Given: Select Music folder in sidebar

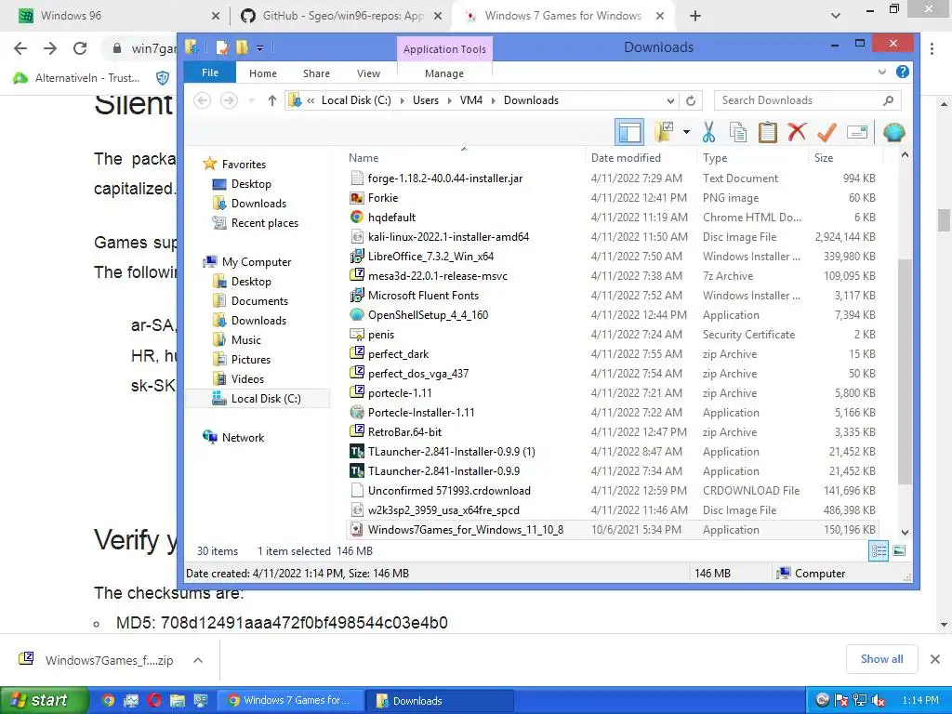Looking at the screenshot, I should (245, 340).
